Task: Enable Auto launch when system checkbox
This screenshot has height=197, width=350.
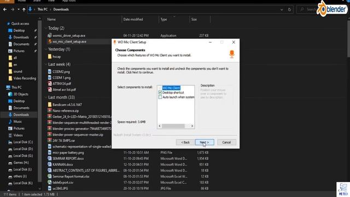Action: [x=160, y=97]
